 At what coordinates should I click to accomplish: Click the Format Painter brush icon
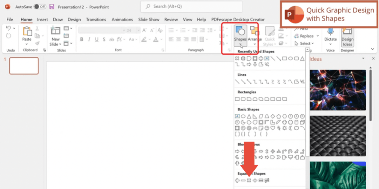(37, 44)
